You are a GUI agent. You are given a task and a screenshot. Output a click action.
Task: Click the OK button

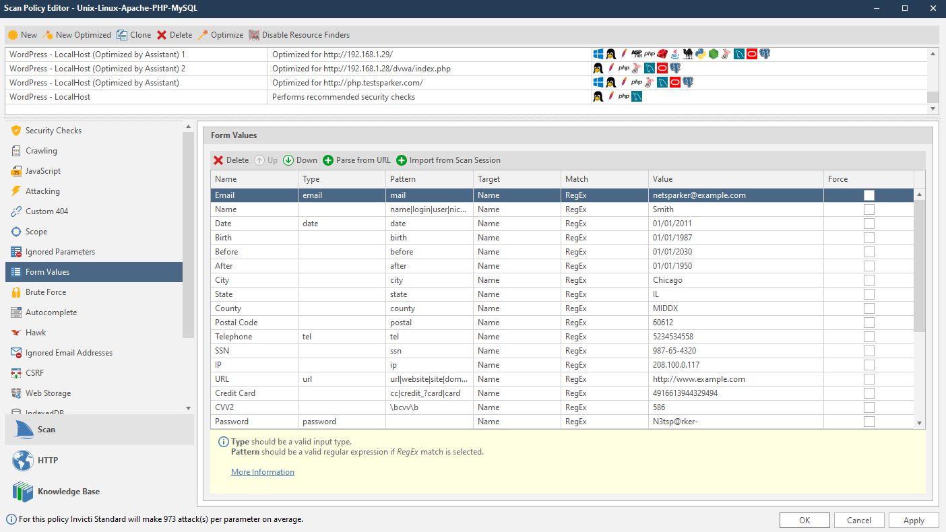tap(805, 520)
